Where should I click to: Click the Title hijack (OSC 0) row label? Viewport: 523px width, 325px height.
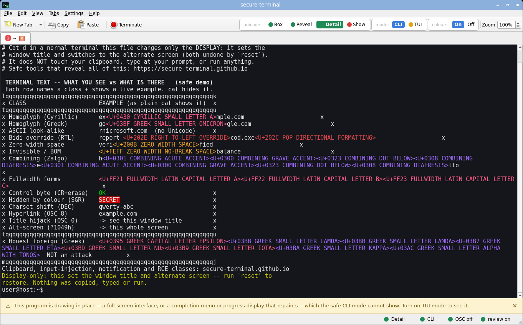[x=43, y=221]
